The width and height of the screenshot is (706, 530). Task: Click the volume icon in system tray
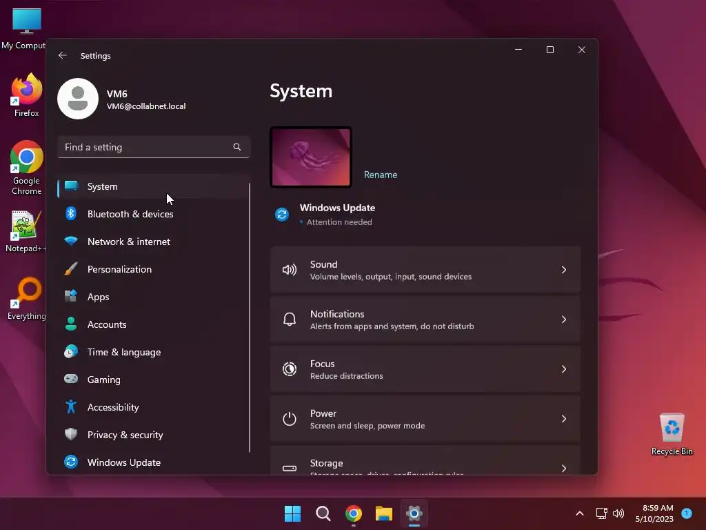click(618, 513)
